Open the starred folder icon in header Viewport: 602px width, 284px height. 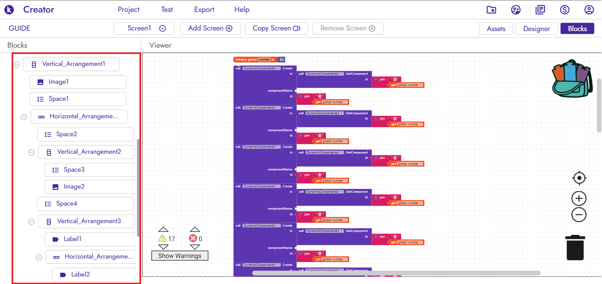[491, 10]
